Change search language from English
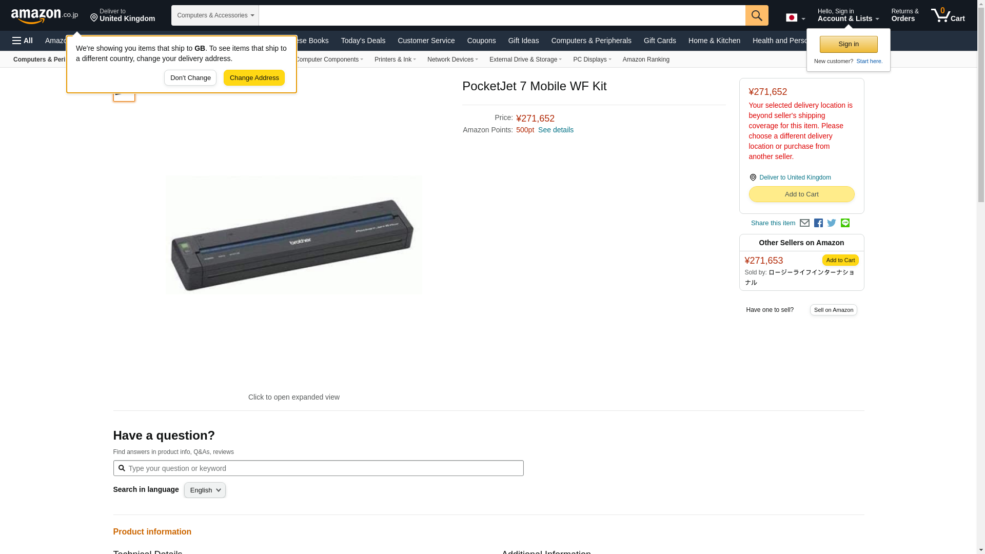This screenshot has height=554, width=985. point(205,490)
